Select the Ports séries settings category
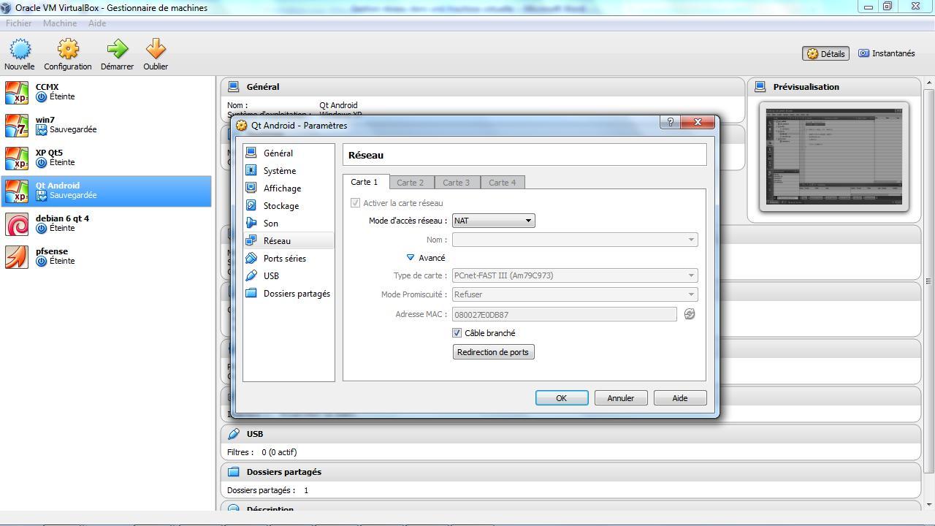 click(284, 259)
